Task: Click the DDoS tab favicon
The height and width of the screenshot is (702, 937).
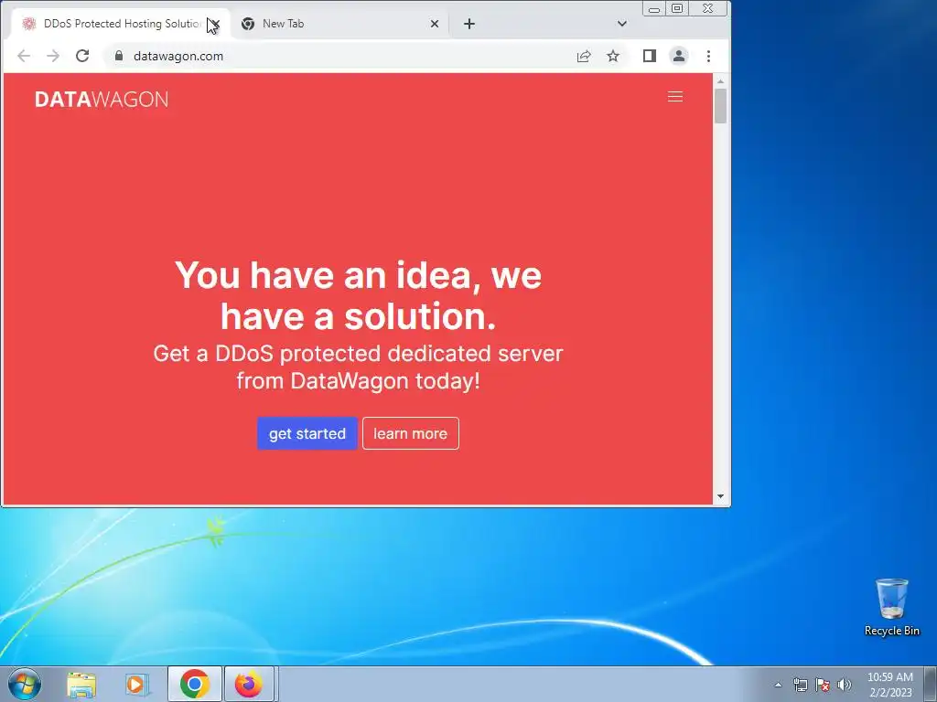Action: pyautogui.click(x=28, y=24)
